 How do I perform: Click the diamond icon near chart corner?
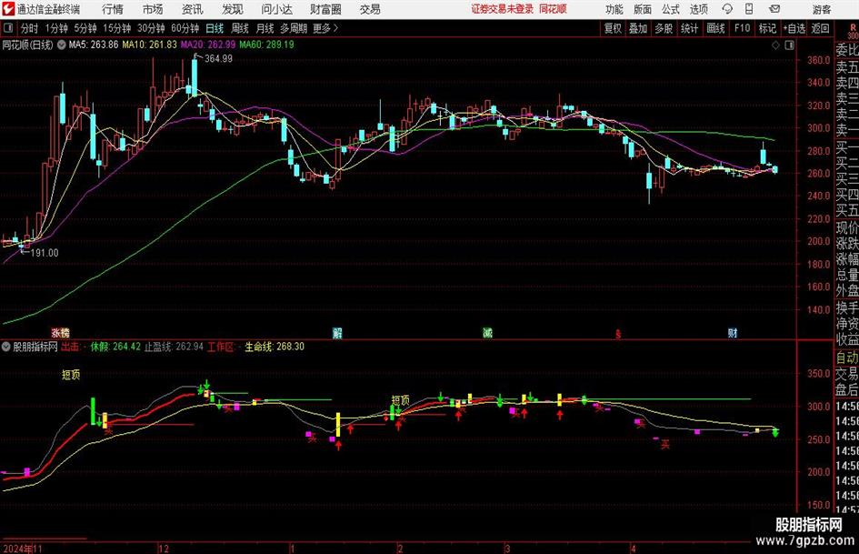(775, 45)
